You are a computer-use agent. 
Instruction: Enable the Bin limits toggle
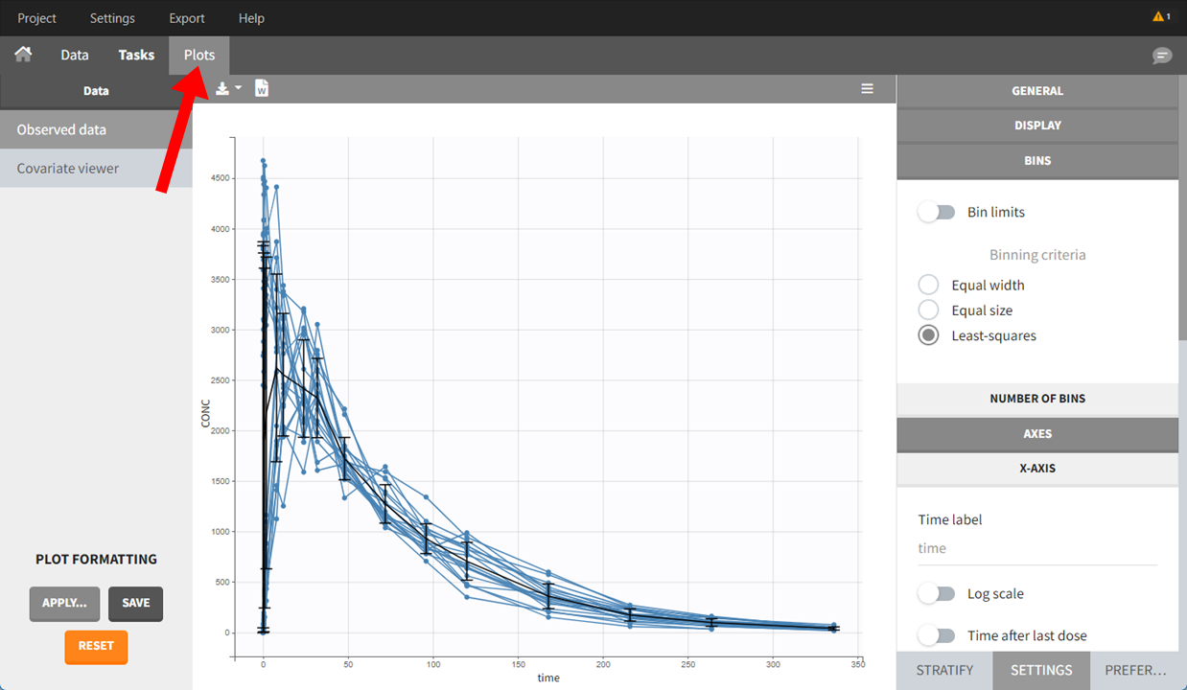[x=937, y=212]
